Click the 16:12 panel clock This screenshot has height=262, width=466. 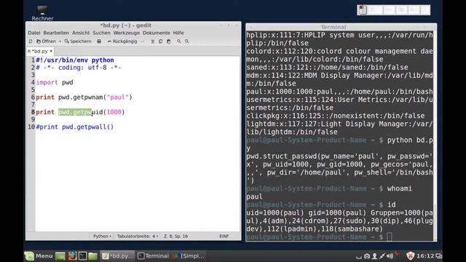pyautogui.click(x=425, y=255)
